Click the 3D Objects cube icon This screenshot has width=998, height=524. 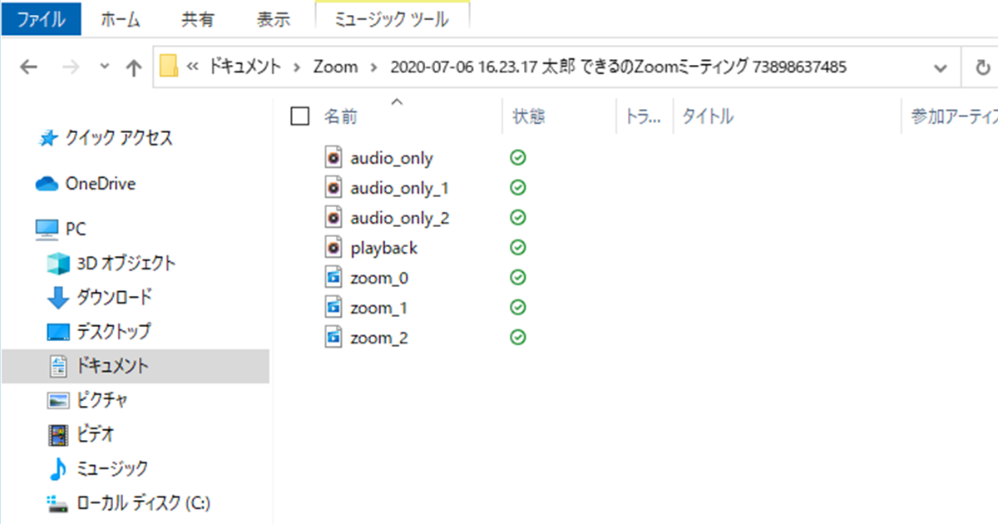58,264
